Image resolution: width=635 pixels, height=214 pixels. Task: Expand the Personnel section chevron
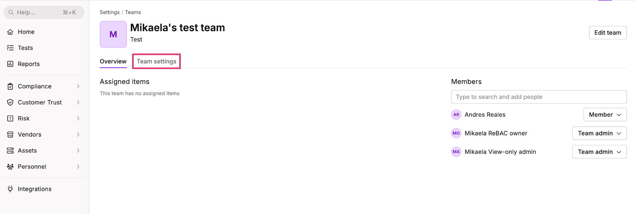[78, 166]
